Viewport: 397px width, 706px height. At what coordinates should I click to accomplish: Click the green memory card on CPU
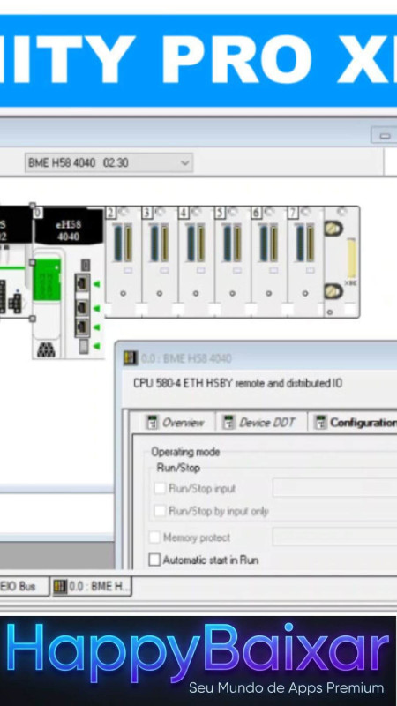(x=47, y=279)
